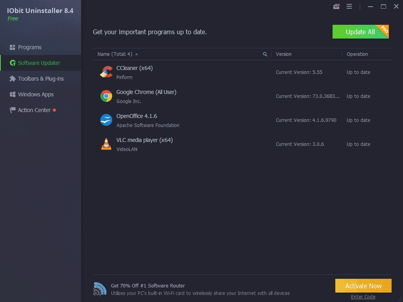The image size is (403, 302).
Task: Click the search magnifier in list header
Action: [x=265, y=54]
